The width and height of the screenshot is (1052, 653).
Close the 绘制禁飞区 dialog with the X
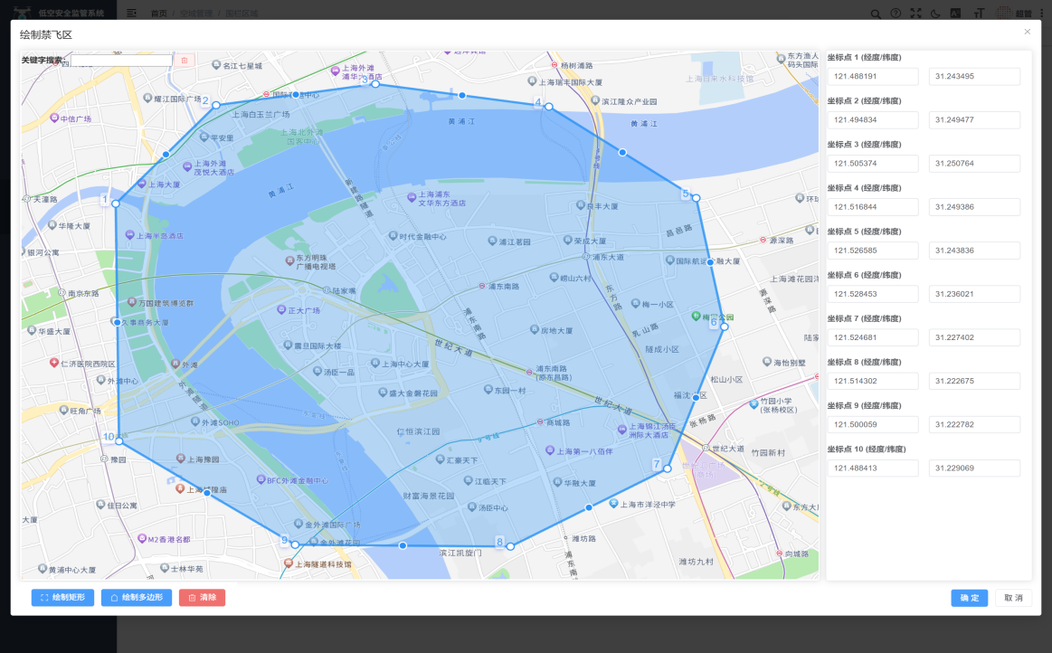click(1027, 32)
